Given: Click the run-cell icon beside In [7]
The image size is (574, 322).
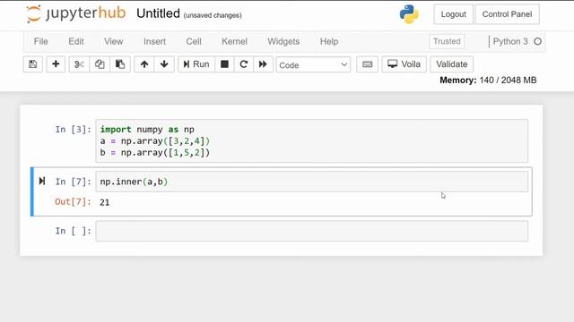Looking at the screenshot, I should click(42, 181).
